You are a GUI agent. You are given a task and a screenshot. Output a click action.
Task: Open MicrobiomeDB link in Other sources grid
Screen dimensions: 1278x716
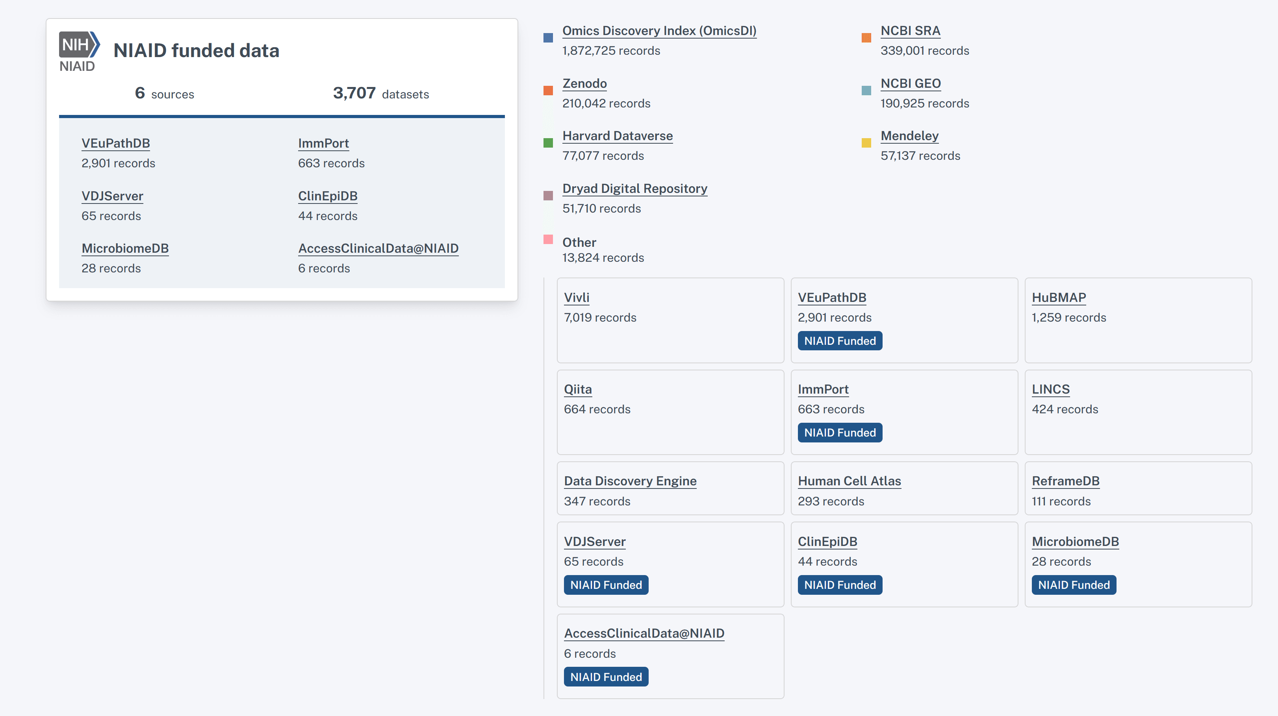pos(1075,542)
